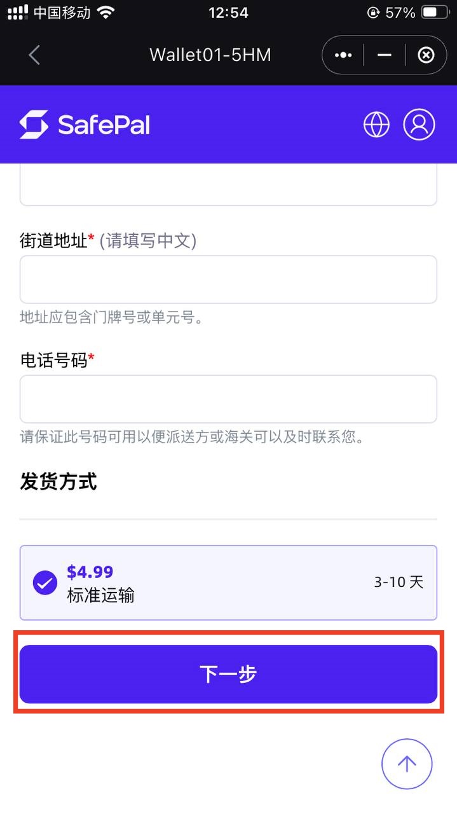This screenshot has width=457, height=814.
Task: Close the mini program with the circled X
Action: (x=426, y=55)
